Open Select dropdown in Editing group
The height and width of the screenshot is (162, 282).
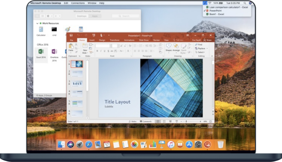pyautogui.click(x=200, y=52)
